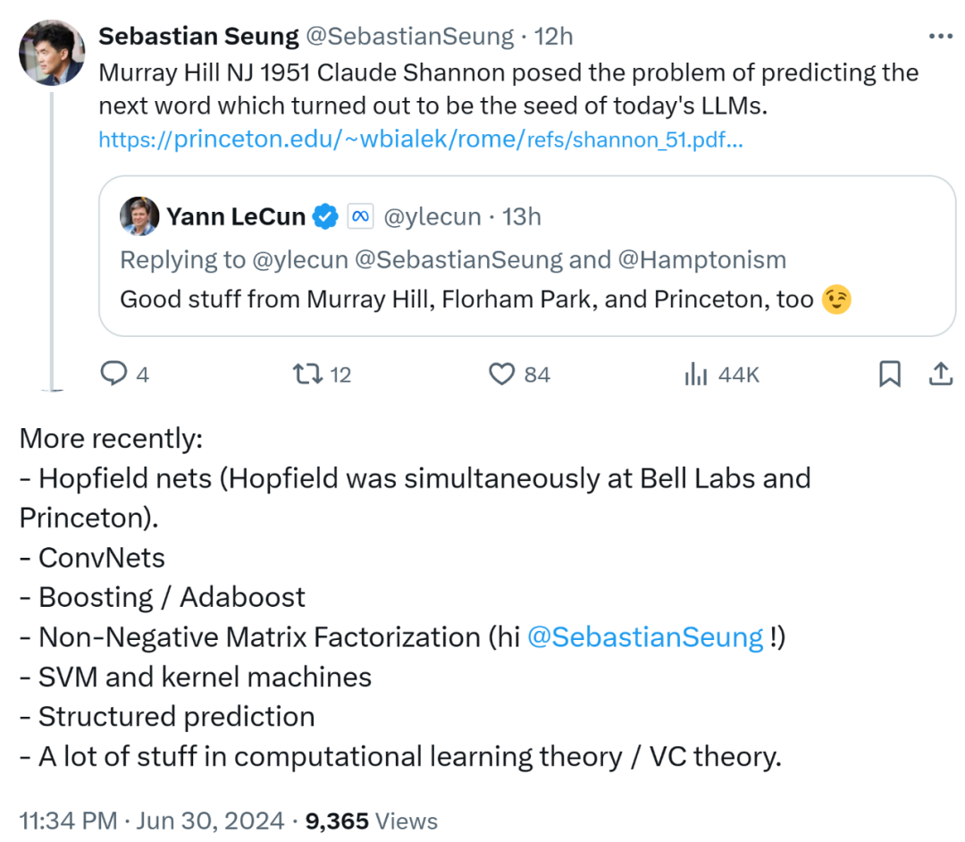Screen dimensions: 965x842
Task: Click the @SebastianSeung handle in header
Action: coord(410,37)
